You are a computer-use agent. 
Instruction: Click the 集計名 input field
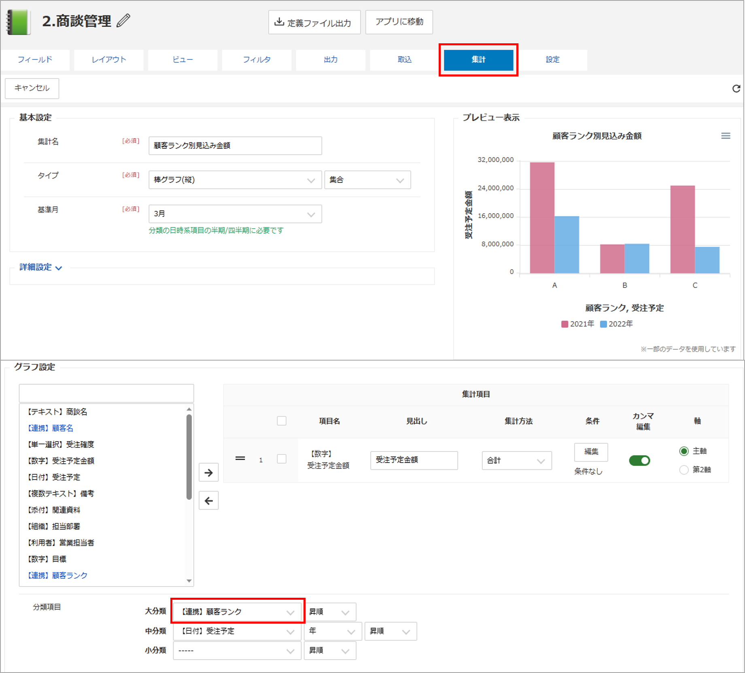tap(235, 146)
